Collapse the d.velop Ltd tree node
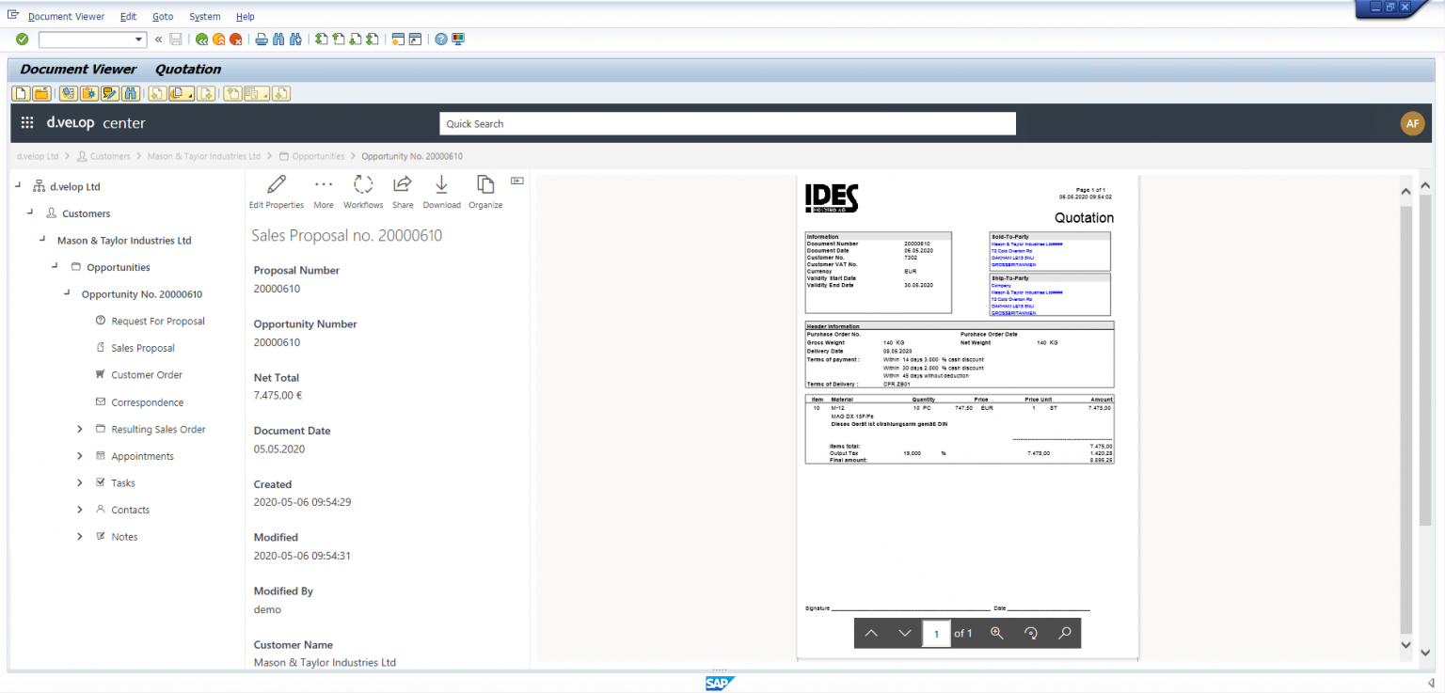 pyautogui.click(x=18, y=185)
